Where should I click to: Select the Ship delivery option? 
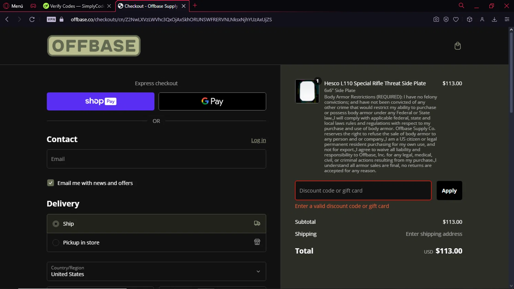click(156, 224)
